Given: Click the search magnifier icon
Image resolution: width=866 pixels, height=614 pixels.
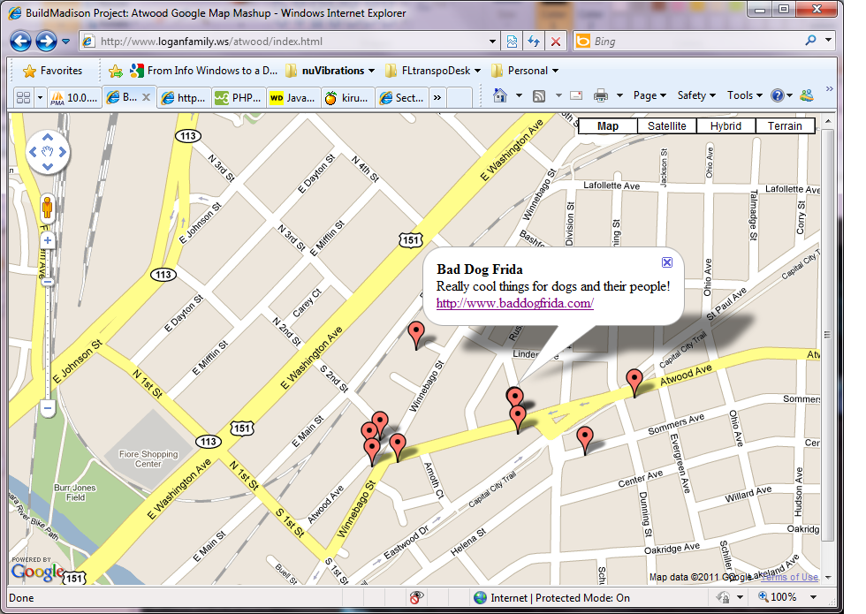Looking at the screenshot, I should pyautogui.click(x=811, y=41).
